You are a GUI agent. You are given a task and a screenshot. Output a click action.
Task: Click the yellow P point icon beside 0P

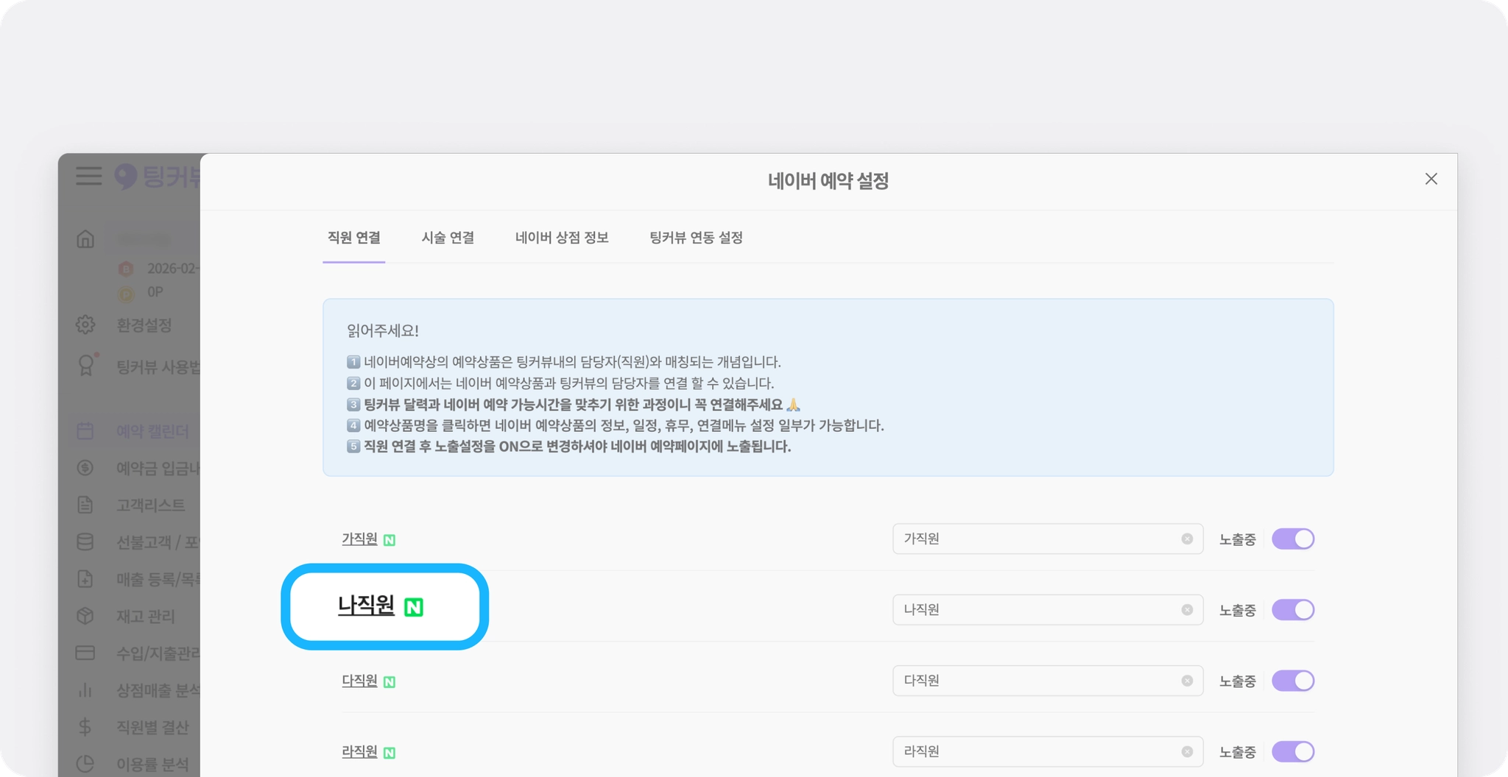(126, 293)
